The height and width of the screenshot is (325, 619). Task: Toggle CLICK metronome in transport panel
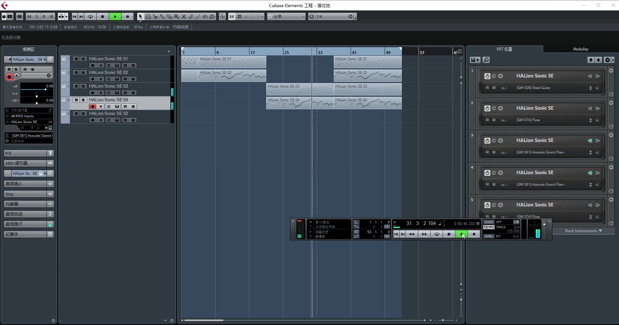pos(489,222)
